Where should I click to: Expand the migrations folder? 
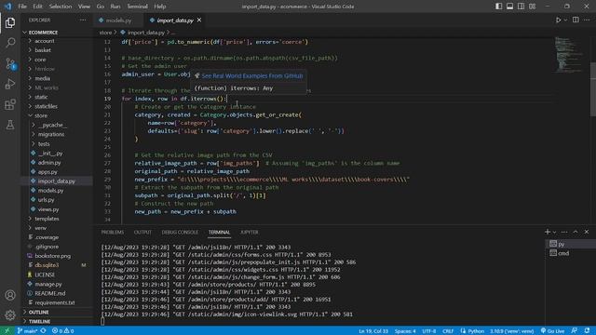coord(57,134)
